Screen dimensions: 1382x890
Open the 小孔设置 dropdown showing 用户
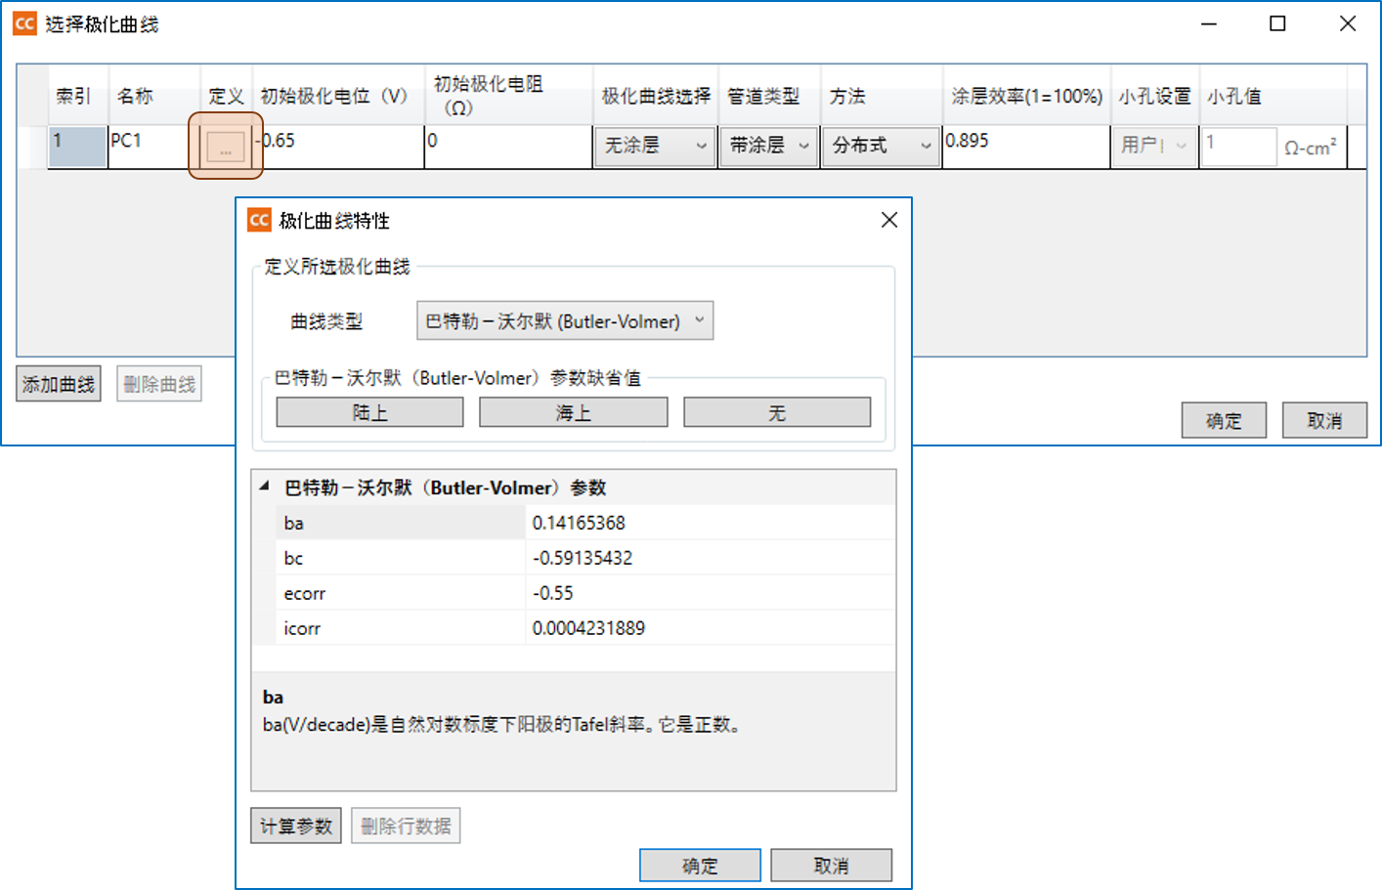point(1154,147)
